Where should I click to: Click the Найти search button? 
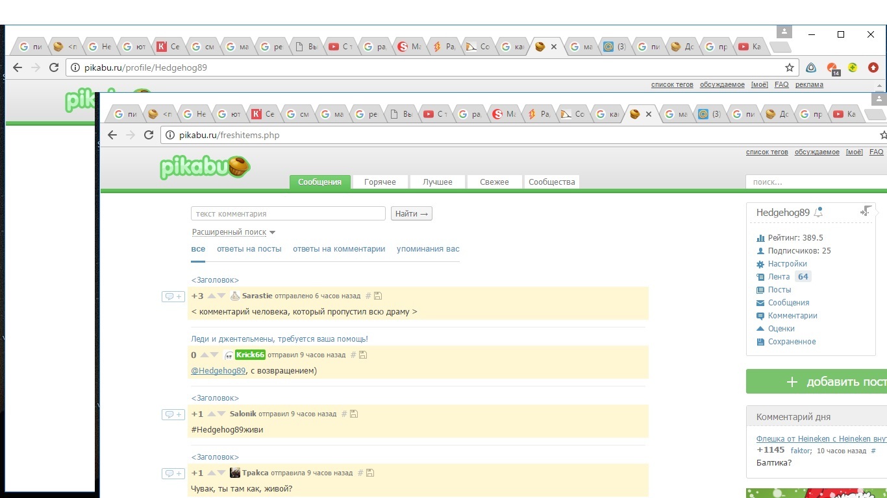[x=412, y=213]
